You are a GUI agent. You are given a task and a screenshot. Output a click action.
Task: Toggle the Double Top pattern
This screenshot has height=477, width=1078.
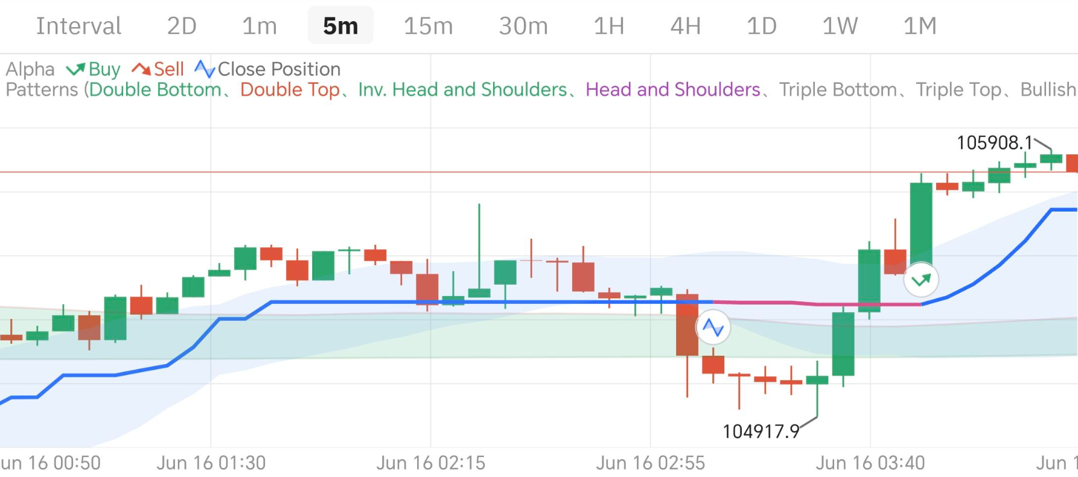click(290, 89)
